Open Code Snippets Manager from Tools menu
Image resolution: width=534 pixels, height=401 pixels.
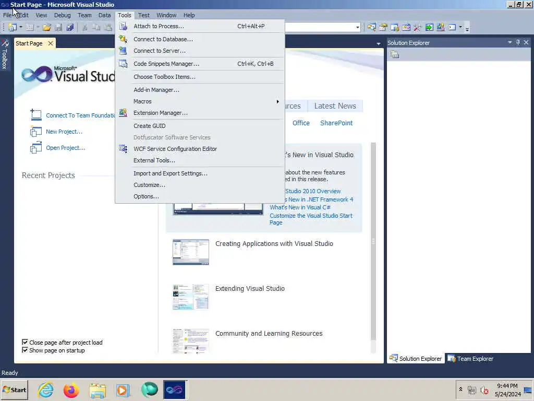(x=200, y=64)
